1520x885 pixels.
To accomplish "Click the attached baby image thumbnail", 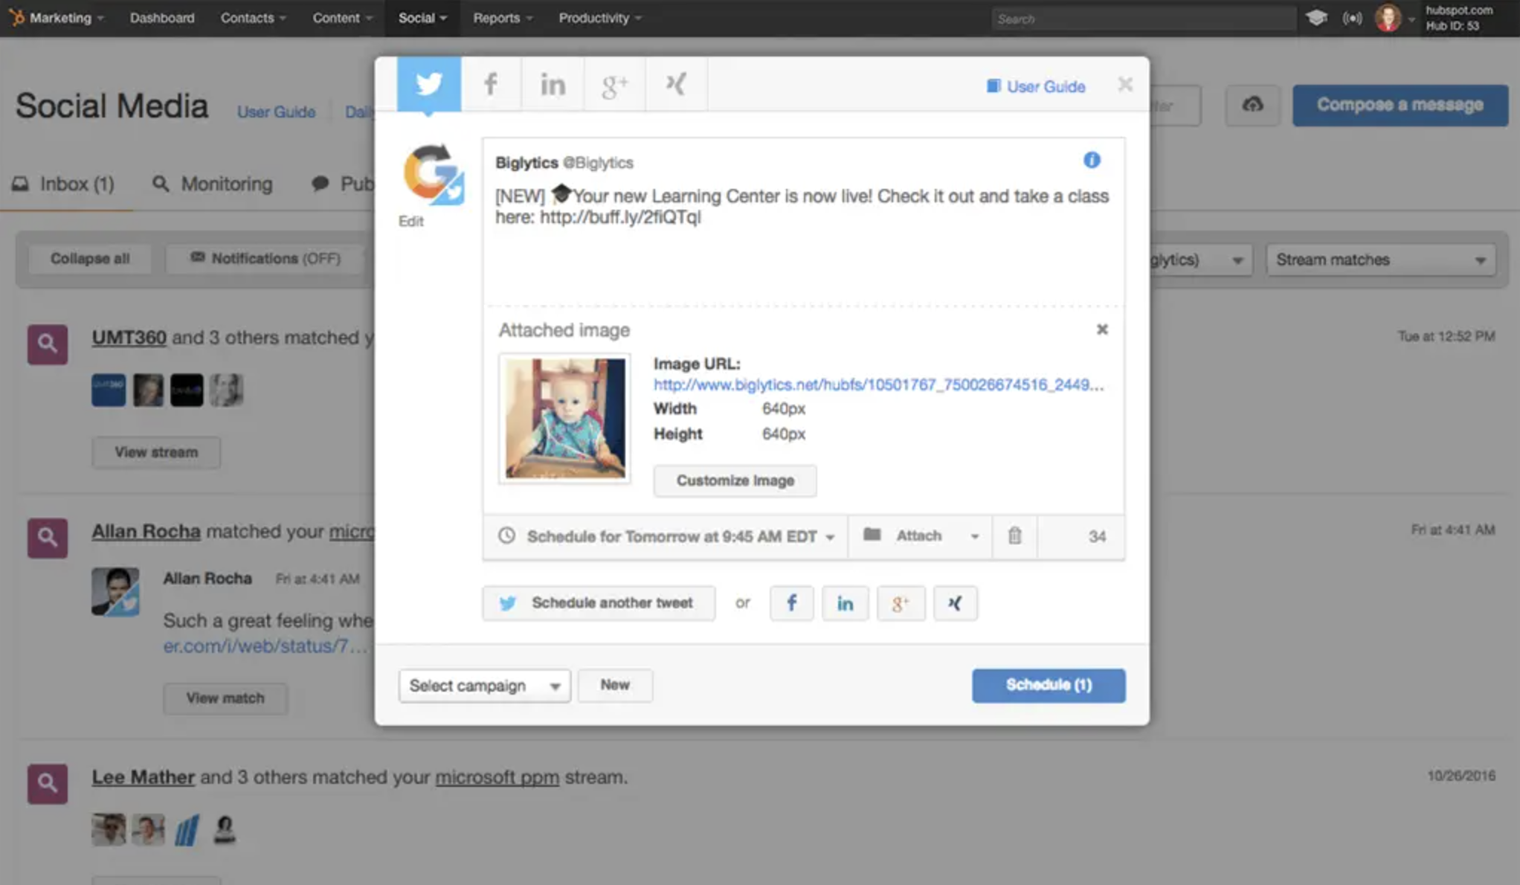I will point(564,417).
